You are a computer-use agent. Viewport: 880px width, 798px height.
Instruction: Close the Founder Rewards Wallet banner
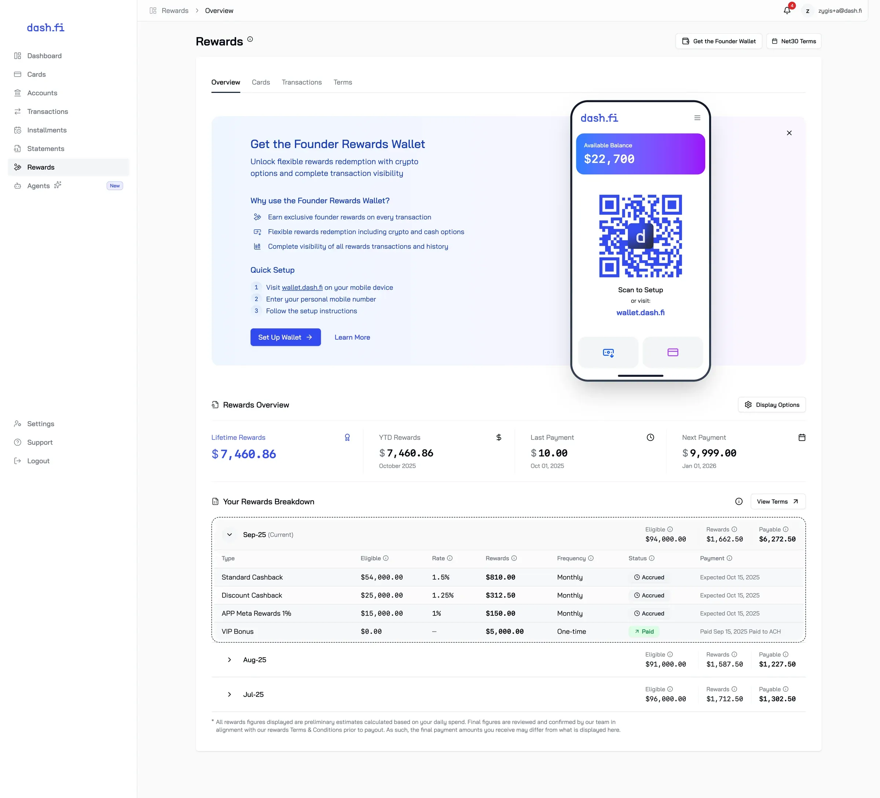[x=789, y=133]
